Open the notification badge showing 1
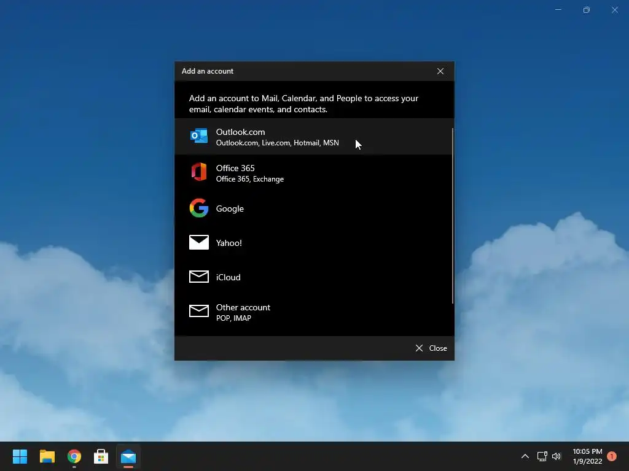The image size is (629, 471). [612, 456]
